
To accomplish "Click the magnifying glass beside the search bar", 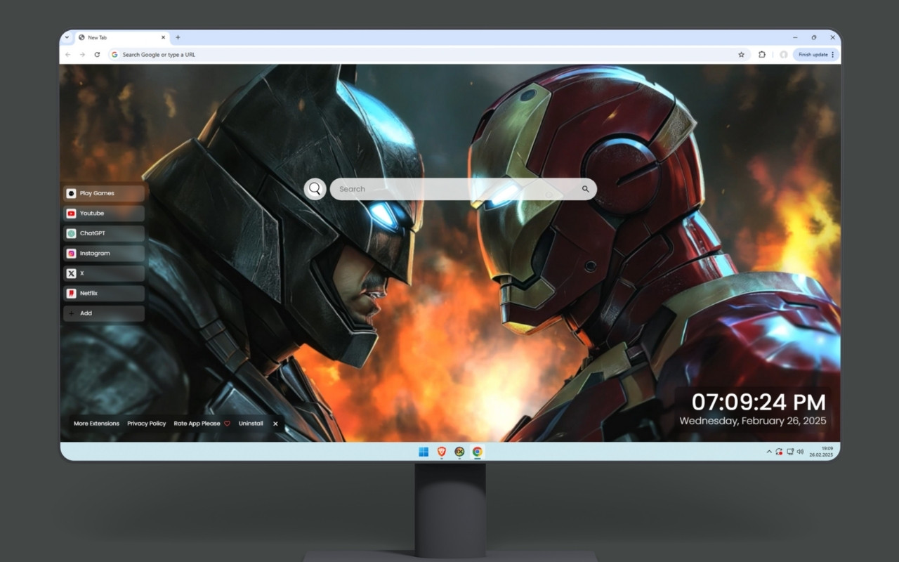I will 314,188.
